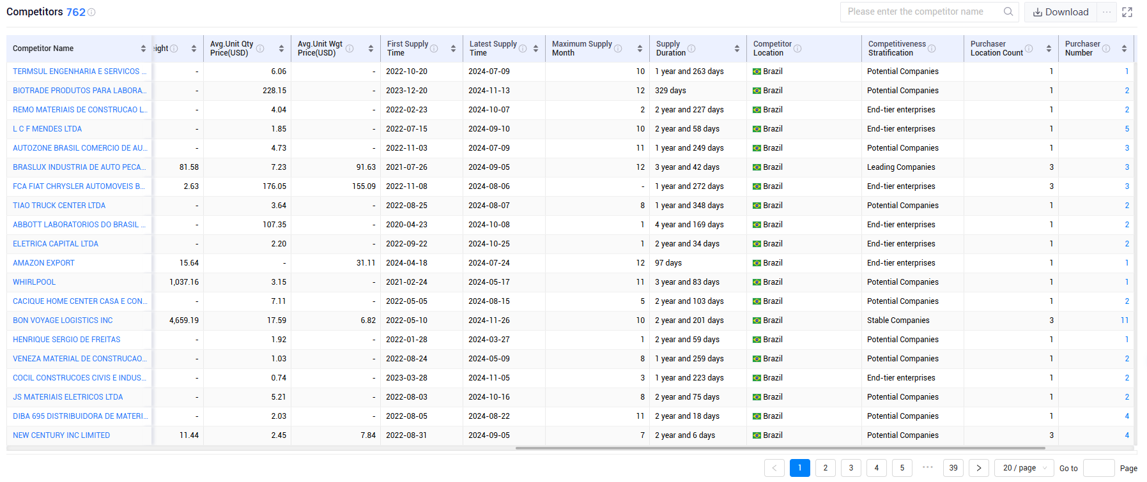Click the info icon on Competitor Location
Viewport: 1147px width, 482px height.
pyautogui.click(x=797, y=49)
